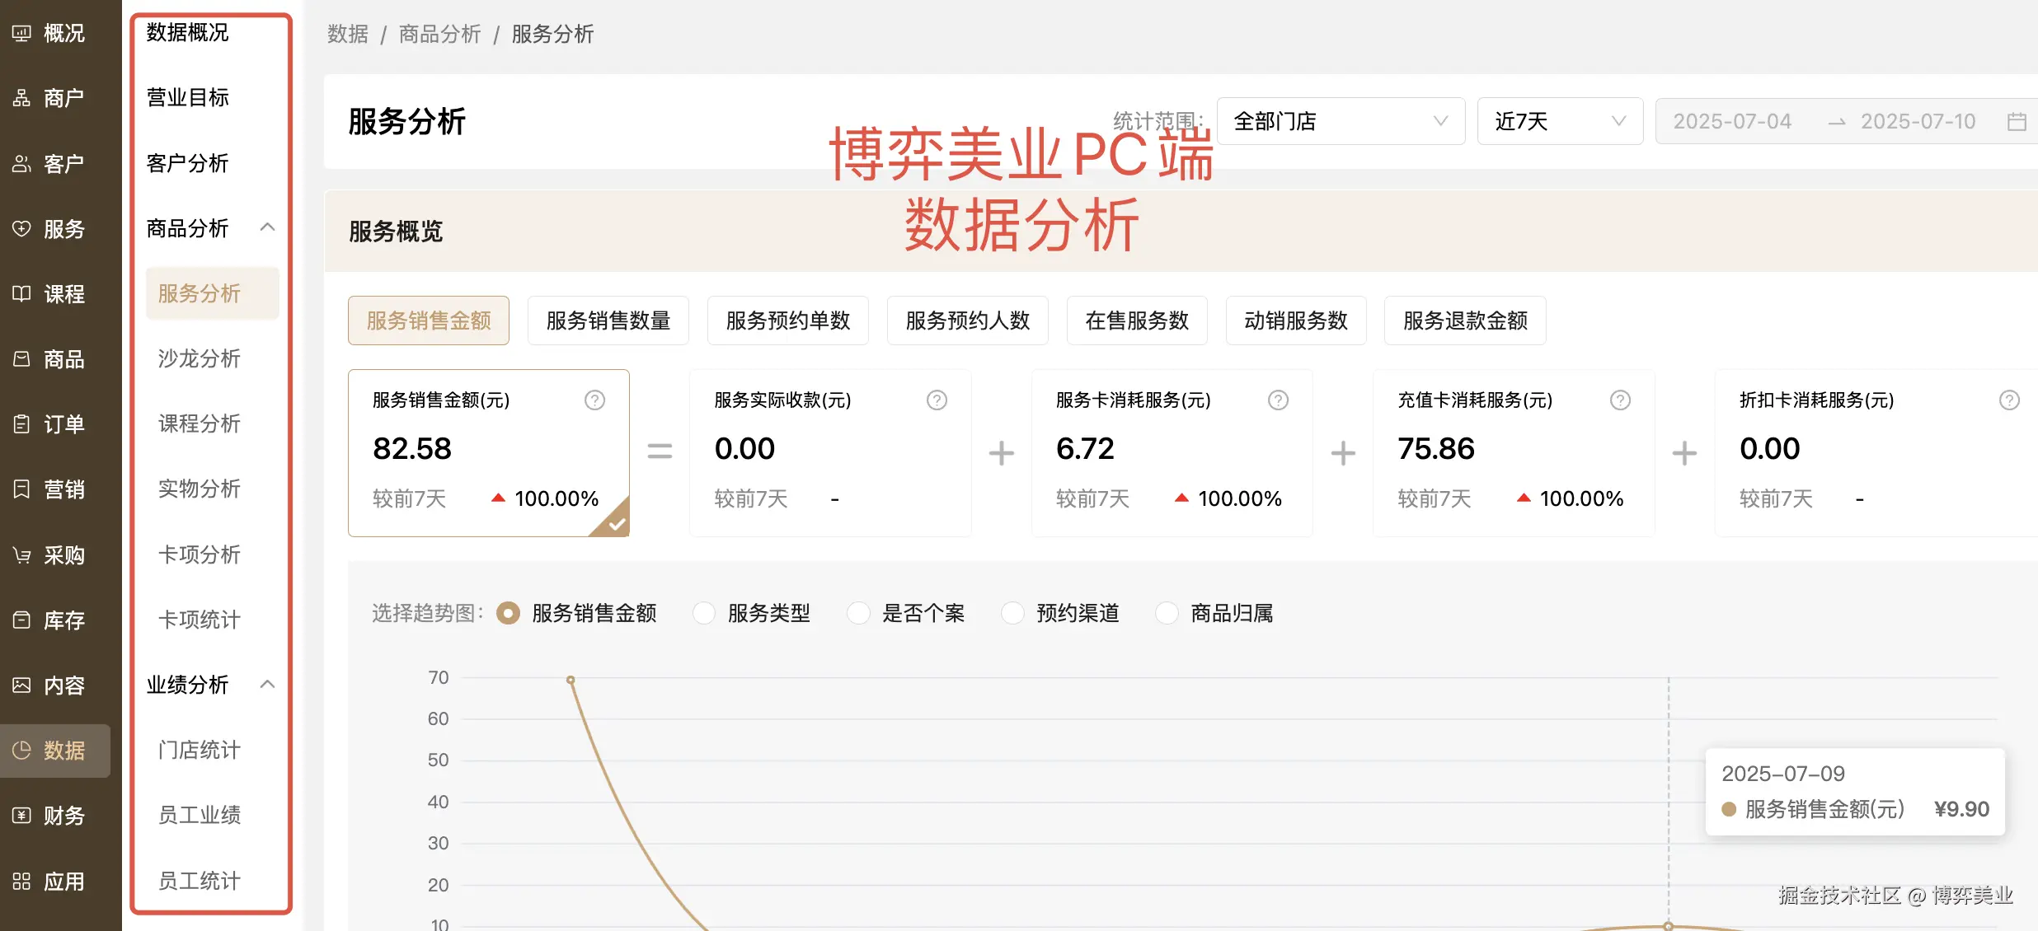Open the 近7天 period dropdown
This screenshot has height=931, width=2038.
(x=1559, y=122)
